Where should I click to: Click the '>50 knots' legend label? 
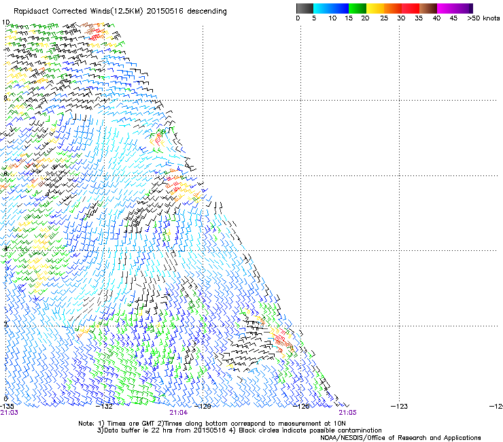(x=483, y=18)
